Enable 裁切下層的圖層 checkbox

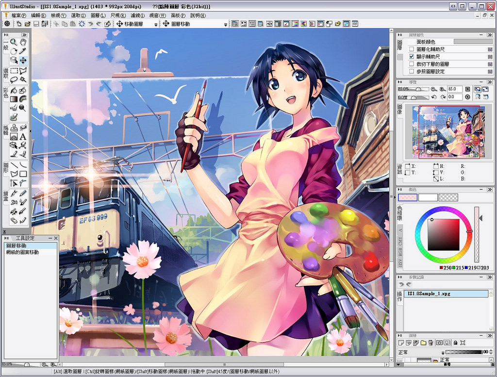tap(412, 64)
